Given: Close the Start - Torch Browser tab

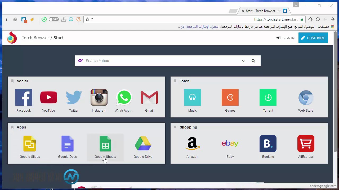Looking at the screenshot, I should pos(243,11).
